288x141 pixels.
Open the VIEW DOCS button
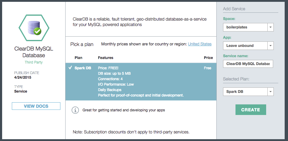36,106
